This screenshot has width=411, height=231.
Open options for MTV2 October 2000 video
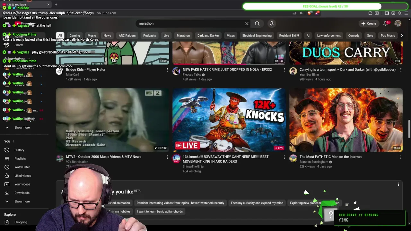point(167,157)
